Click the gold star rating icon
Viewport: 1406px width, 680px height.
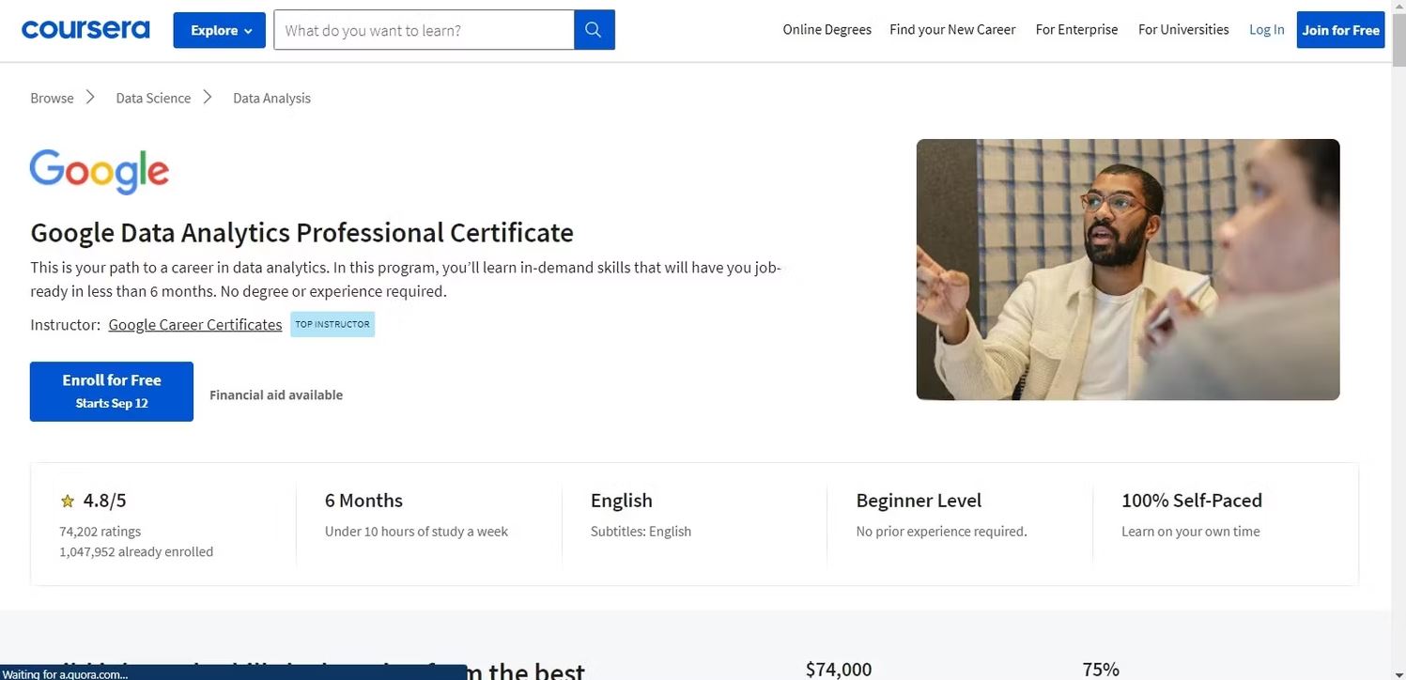(x=68, y=502)
